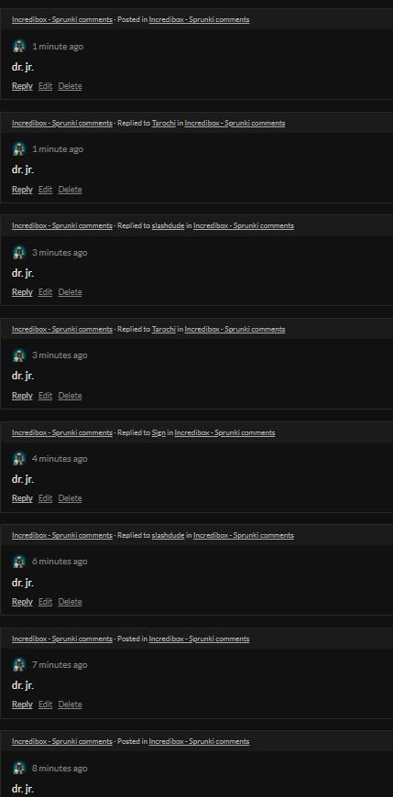Reply to the 4 minutes ago comment
The height and width of the screenshot is (797, 393).
22,498
